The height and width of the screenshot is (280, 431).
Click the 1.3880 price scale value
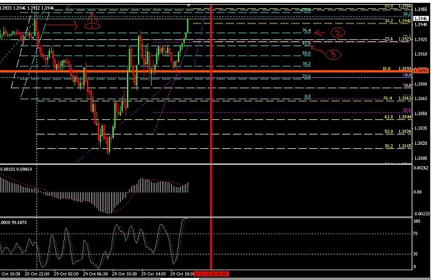click(421, 84)
